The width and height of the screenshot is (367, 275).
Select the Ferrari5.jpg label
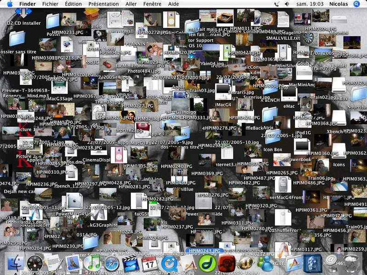[241, 92]
